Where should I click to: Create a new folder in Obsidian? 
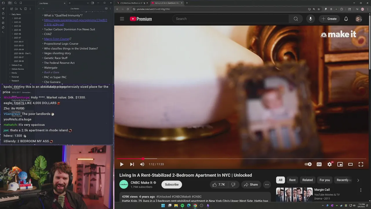point(16,9)
